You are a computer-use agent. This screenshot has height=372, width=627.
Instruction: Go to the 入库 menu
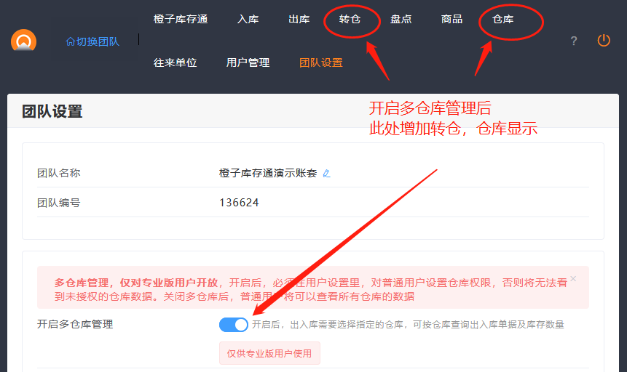point(248,20)
